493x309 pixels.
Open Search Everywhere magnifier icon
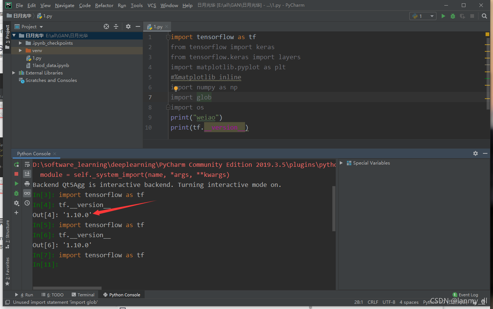click(484, 16)
